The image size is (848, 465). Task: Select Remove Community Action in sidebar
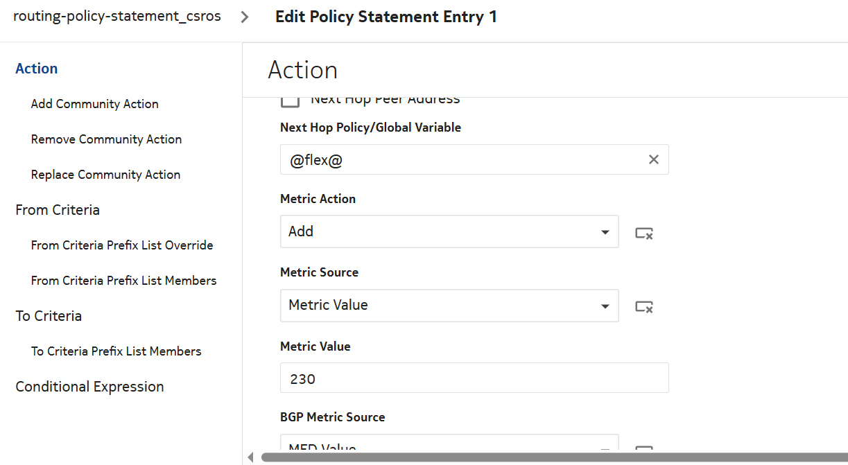click(106, 139)
